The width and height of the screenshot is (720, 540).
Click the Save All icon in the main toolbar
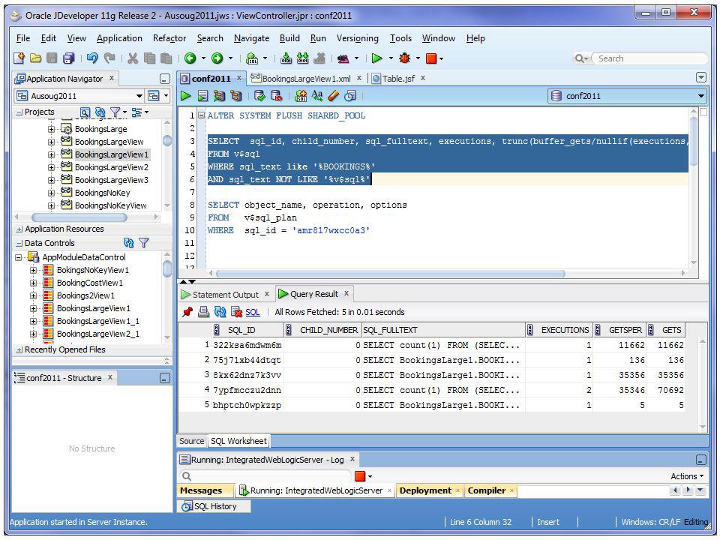coord(68,58)
